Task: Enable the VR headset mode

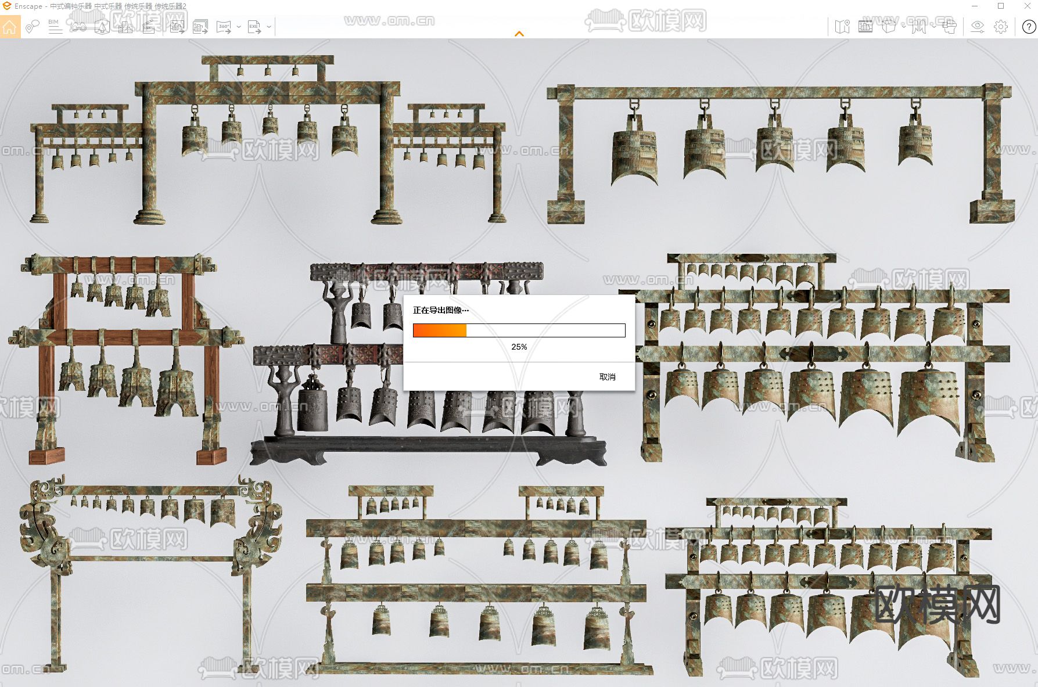Action: (x=949, y=27)
